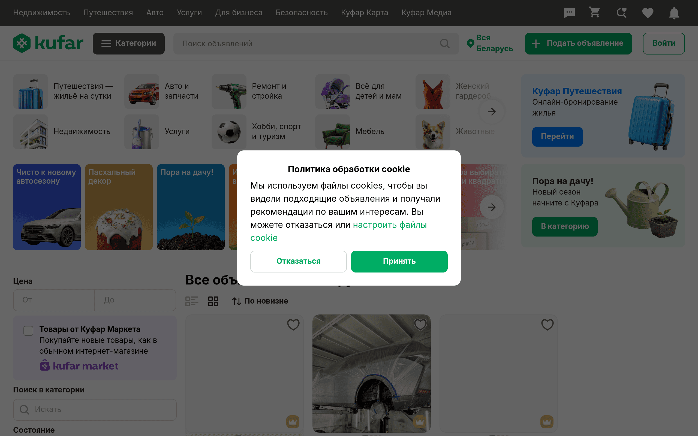The width and height of the screenshot is (698, 436).
Task: Click the настроить файлы cookie link
Action: (389, 225)
